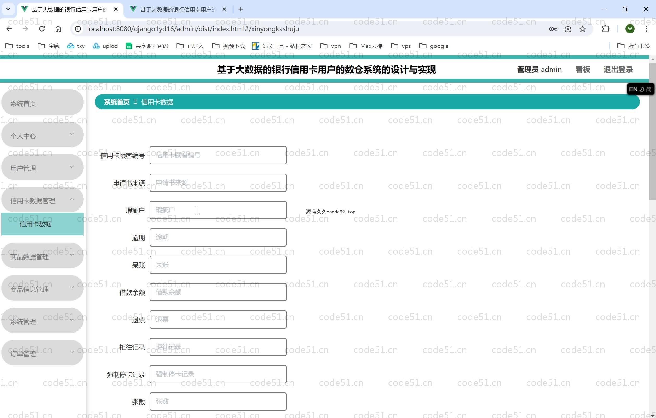Viewport: 656px width, 418px height.
Task: Open the saved passwords key icon
Action: pyautogui.click(x=553, y=29)
